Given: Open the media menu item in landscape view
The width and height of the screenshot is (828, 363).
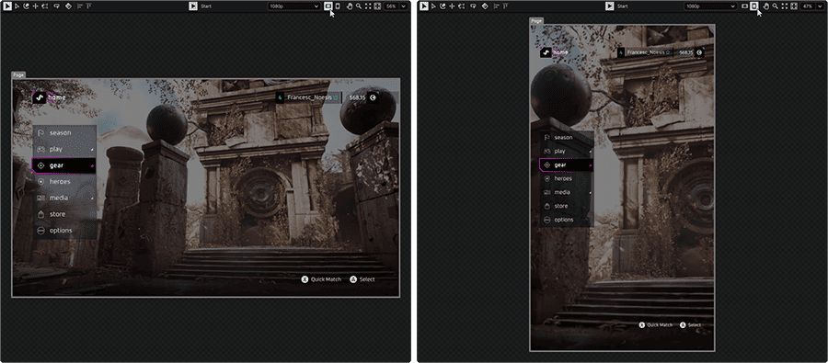Looking at the screenshot, I should coord(64,198).
